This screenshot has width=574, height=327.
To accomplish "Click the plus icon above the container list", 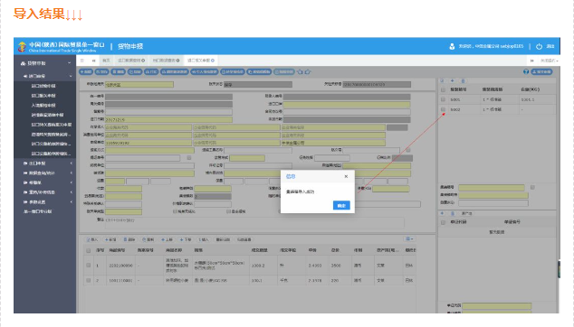I will point(453,80).
